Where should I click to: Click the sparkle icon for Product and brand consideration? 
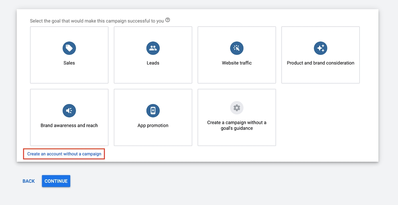point(320,48)
